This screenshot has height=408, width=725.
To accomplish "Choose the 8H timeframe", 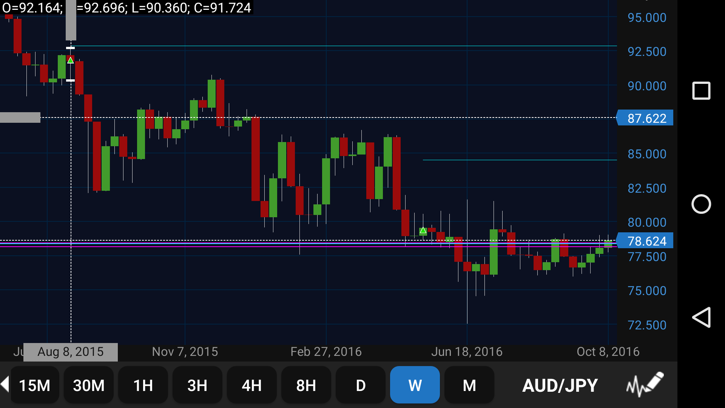I will (x=306, y=385).
